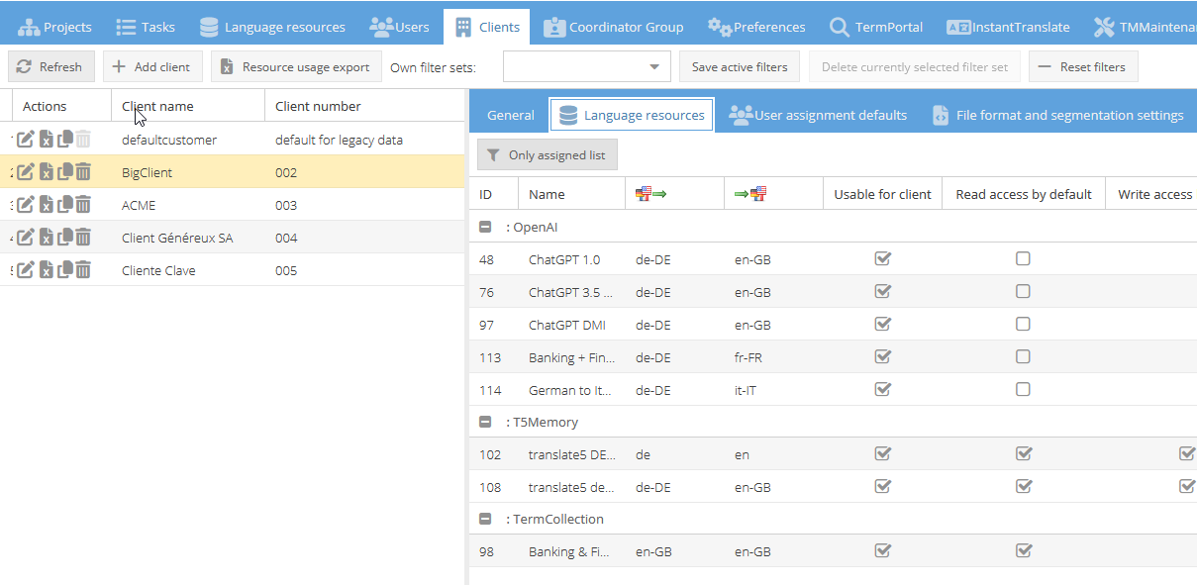Image resolution: width=1197 pixels, height=585 pixels.
Task: Toggle Usable for client on ChatGPT 3.5
Action: [x=883, y=291]
